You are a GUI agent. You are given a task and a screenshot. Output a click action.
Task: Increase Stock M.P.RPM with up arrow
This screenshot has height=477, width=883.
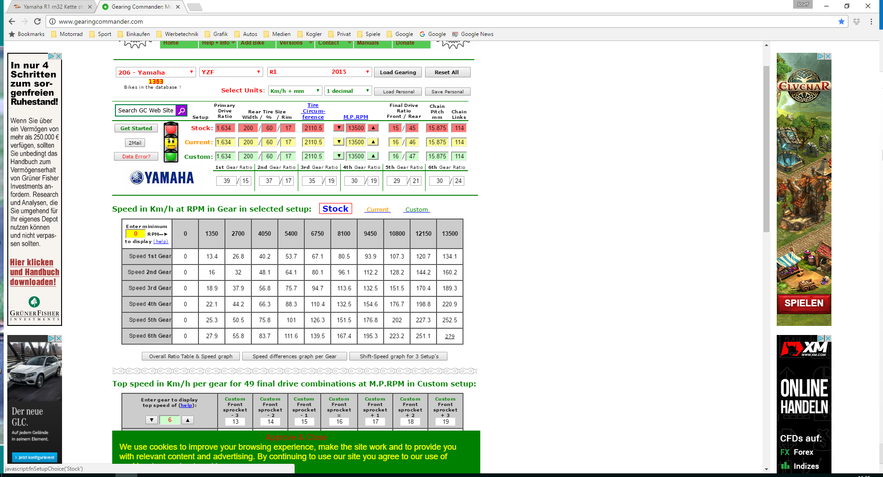[x=373, y=128]
